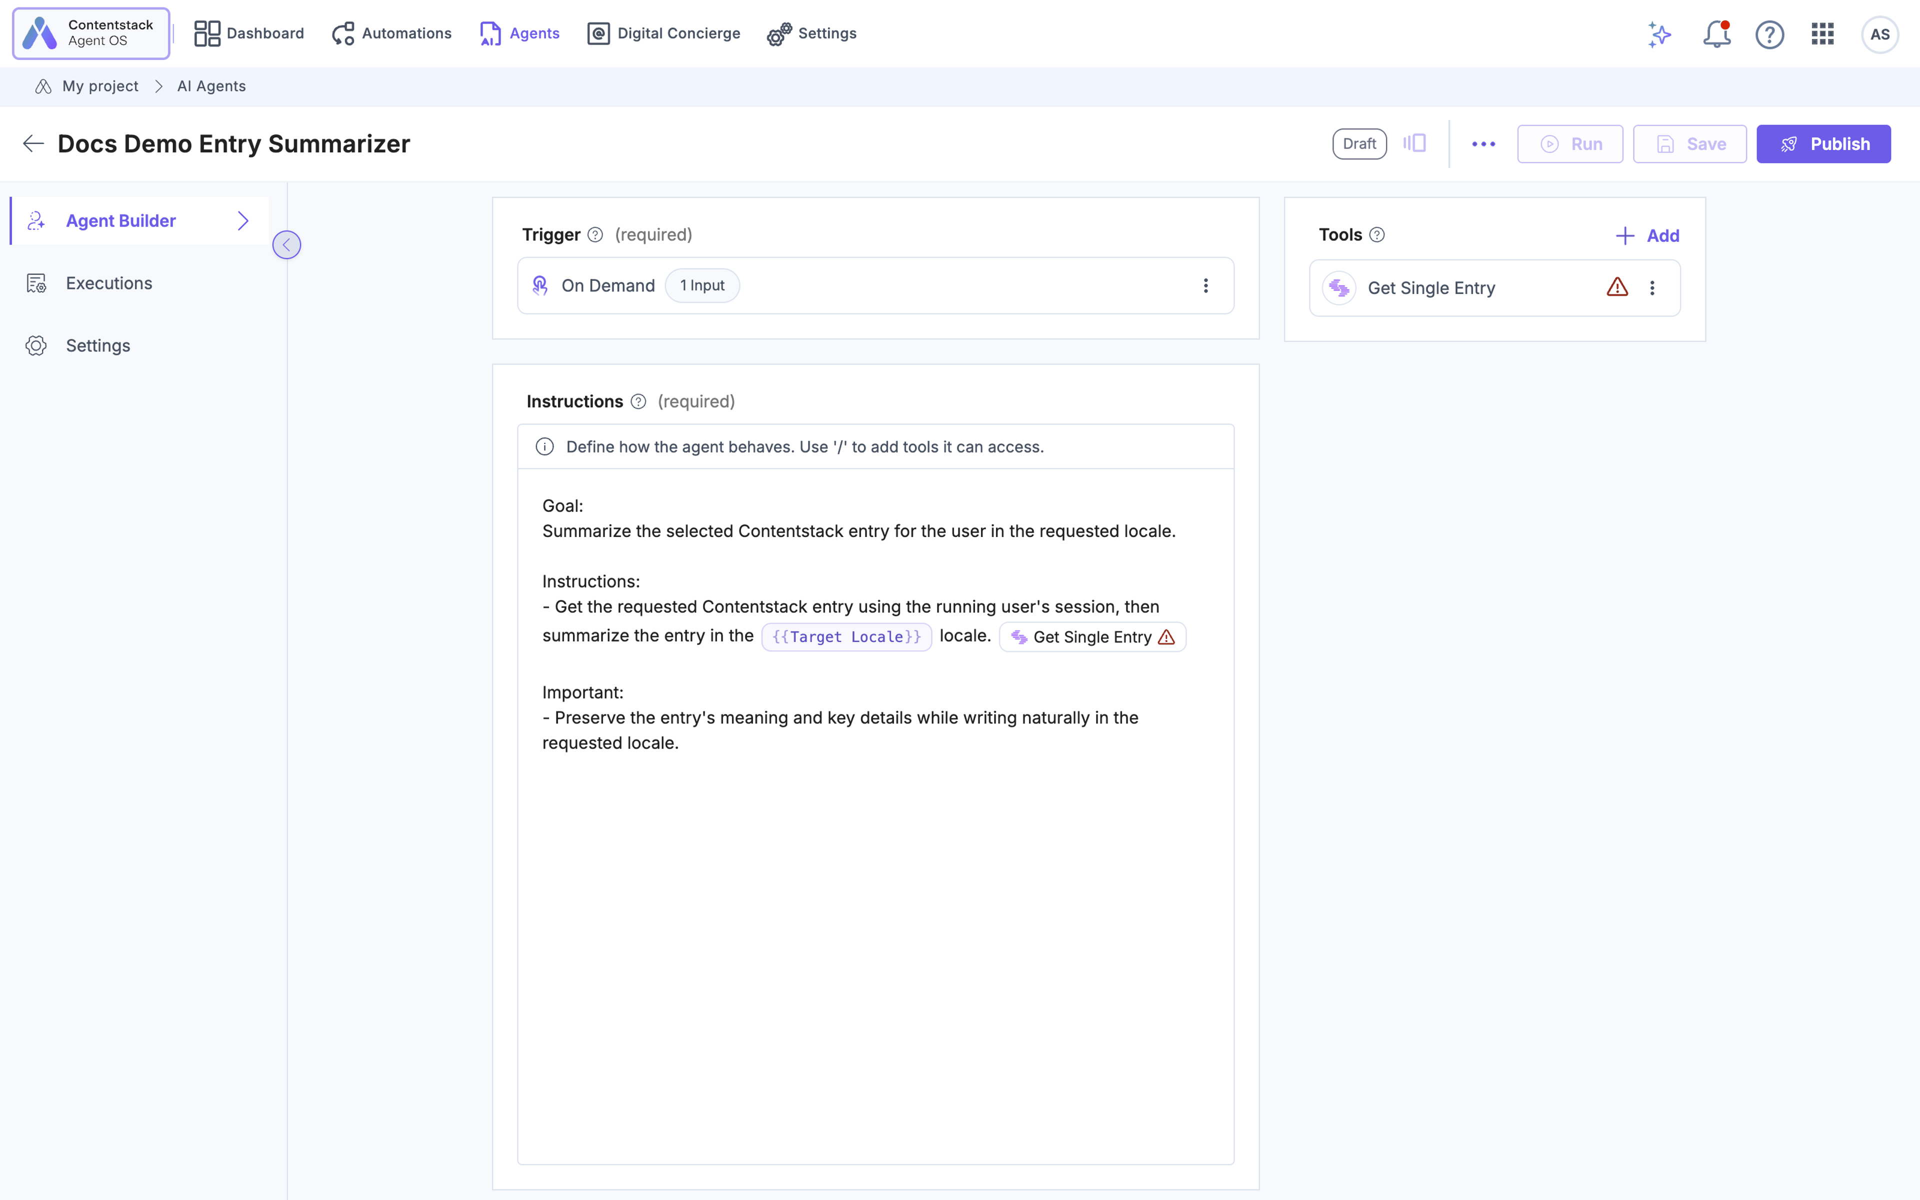Click the warning icon in the instructions chip
Viewport: 1920px width, 1200px height.
point(1165,636)
